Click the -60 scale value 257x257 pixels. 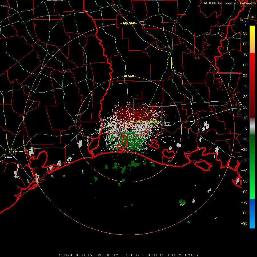pyautogui.click(x=244, y=192)
